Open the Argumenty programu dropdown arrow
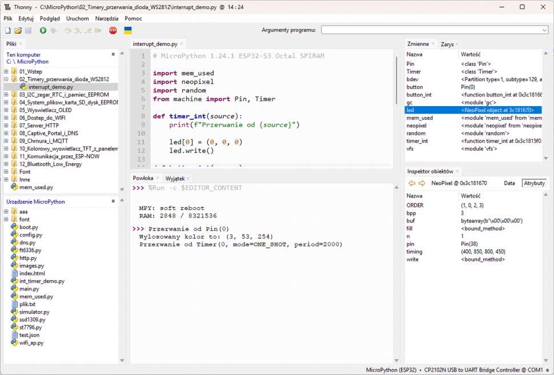 544,30
